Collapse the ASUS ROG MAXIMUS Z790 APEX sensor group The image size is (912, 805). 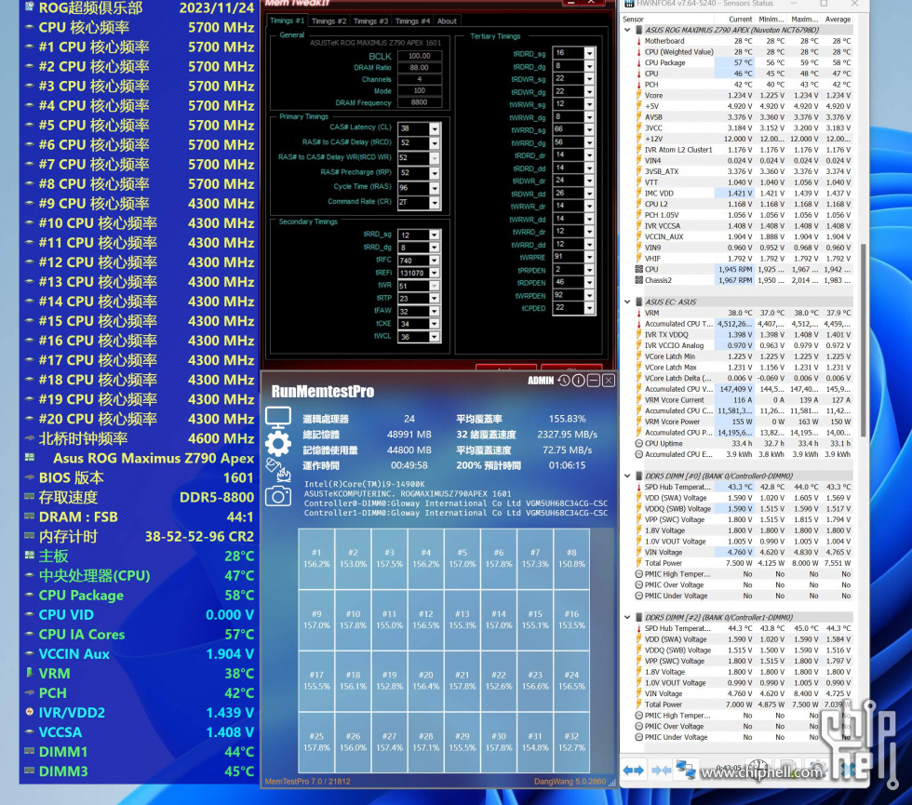(627, 30)
